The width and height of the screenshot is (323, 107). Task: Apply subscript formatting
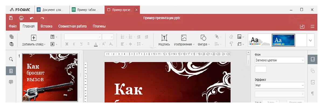tap(111, 44)
